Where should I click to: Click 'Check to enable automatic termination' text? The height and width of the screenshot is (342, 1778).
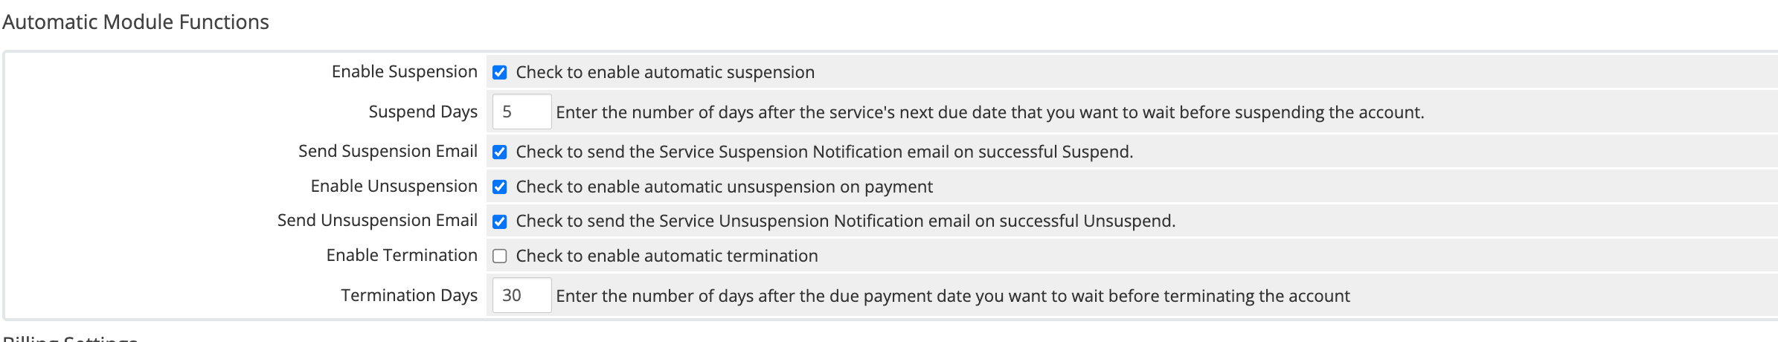click(x=667, y=256)
